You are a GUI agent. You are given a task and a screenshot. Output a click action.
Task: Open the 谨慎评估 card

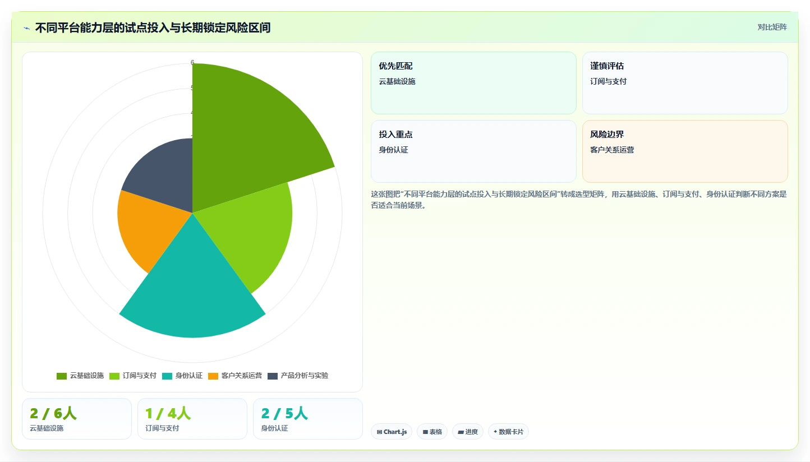[x=685, y=83]
